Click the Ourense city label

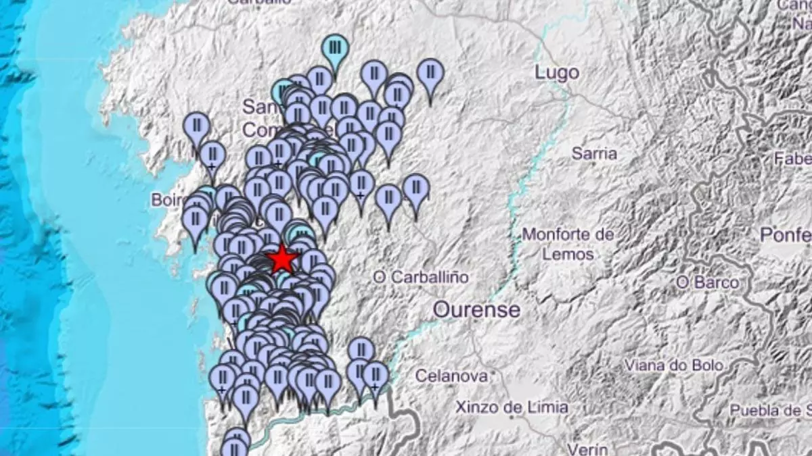coord(476,310)
